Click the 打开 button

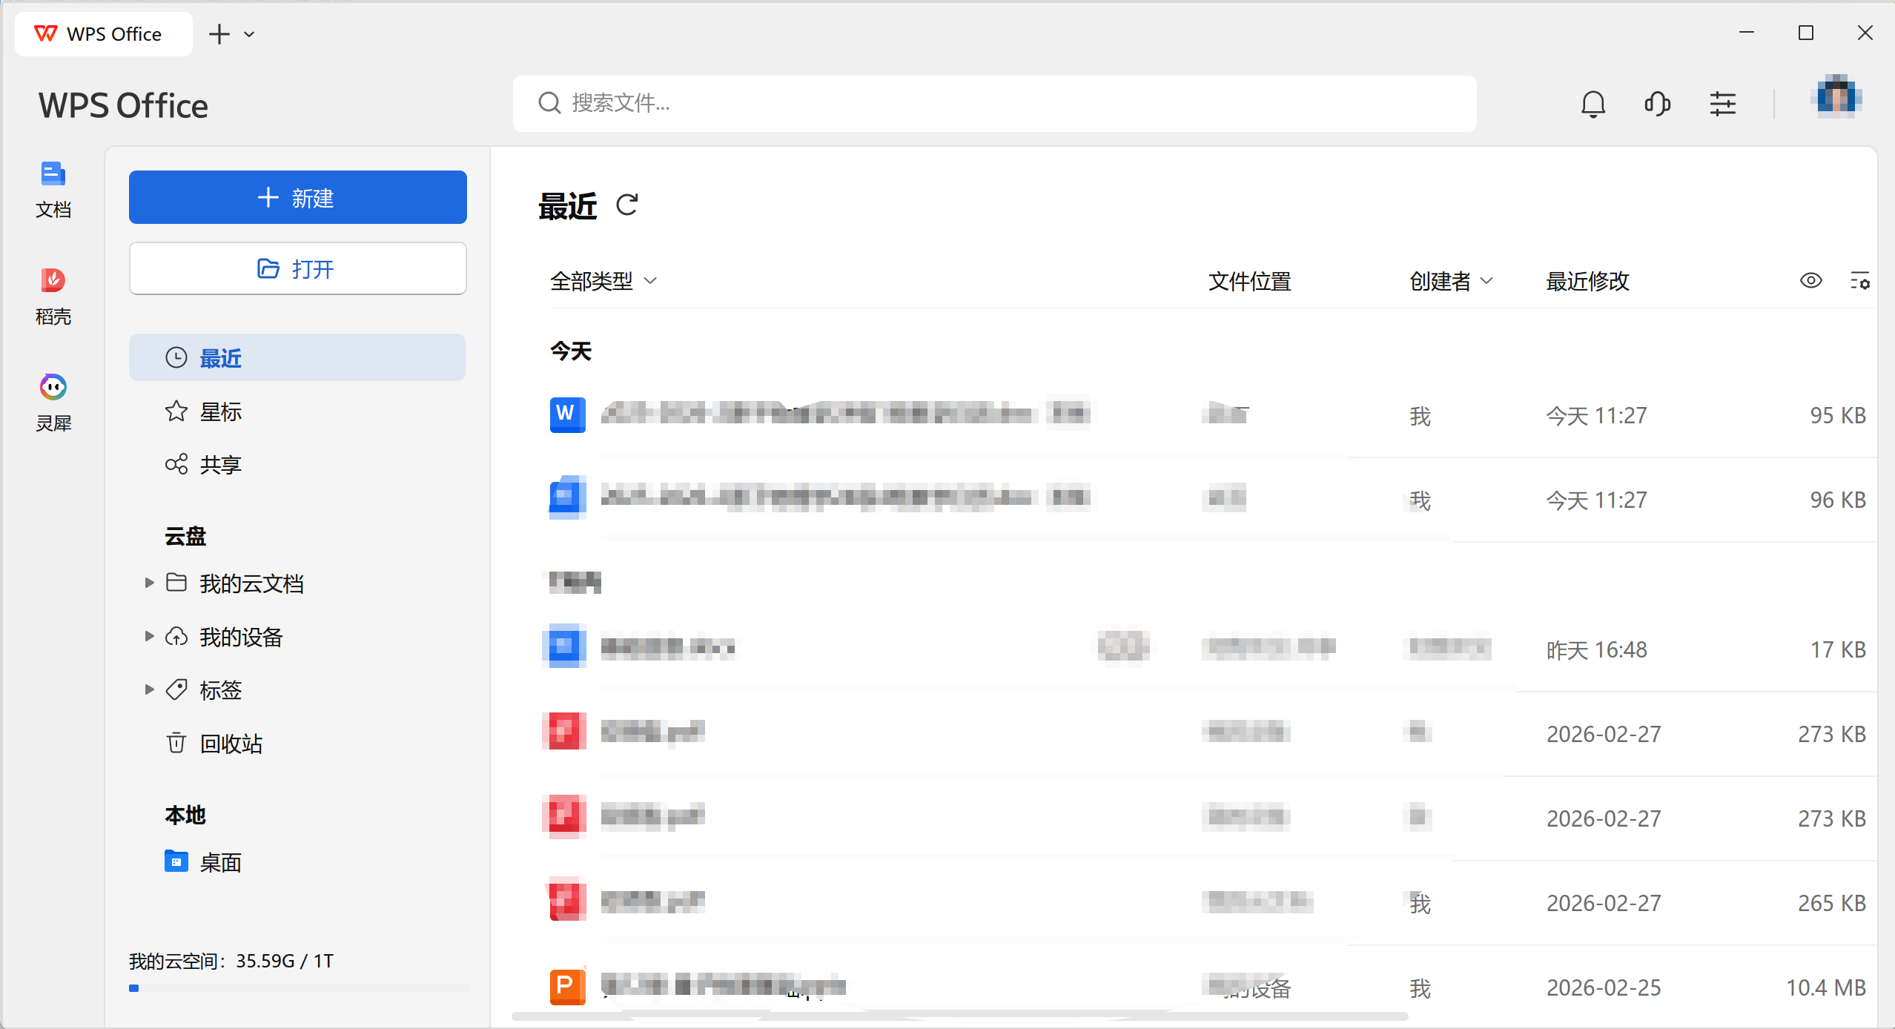point(297,268)
